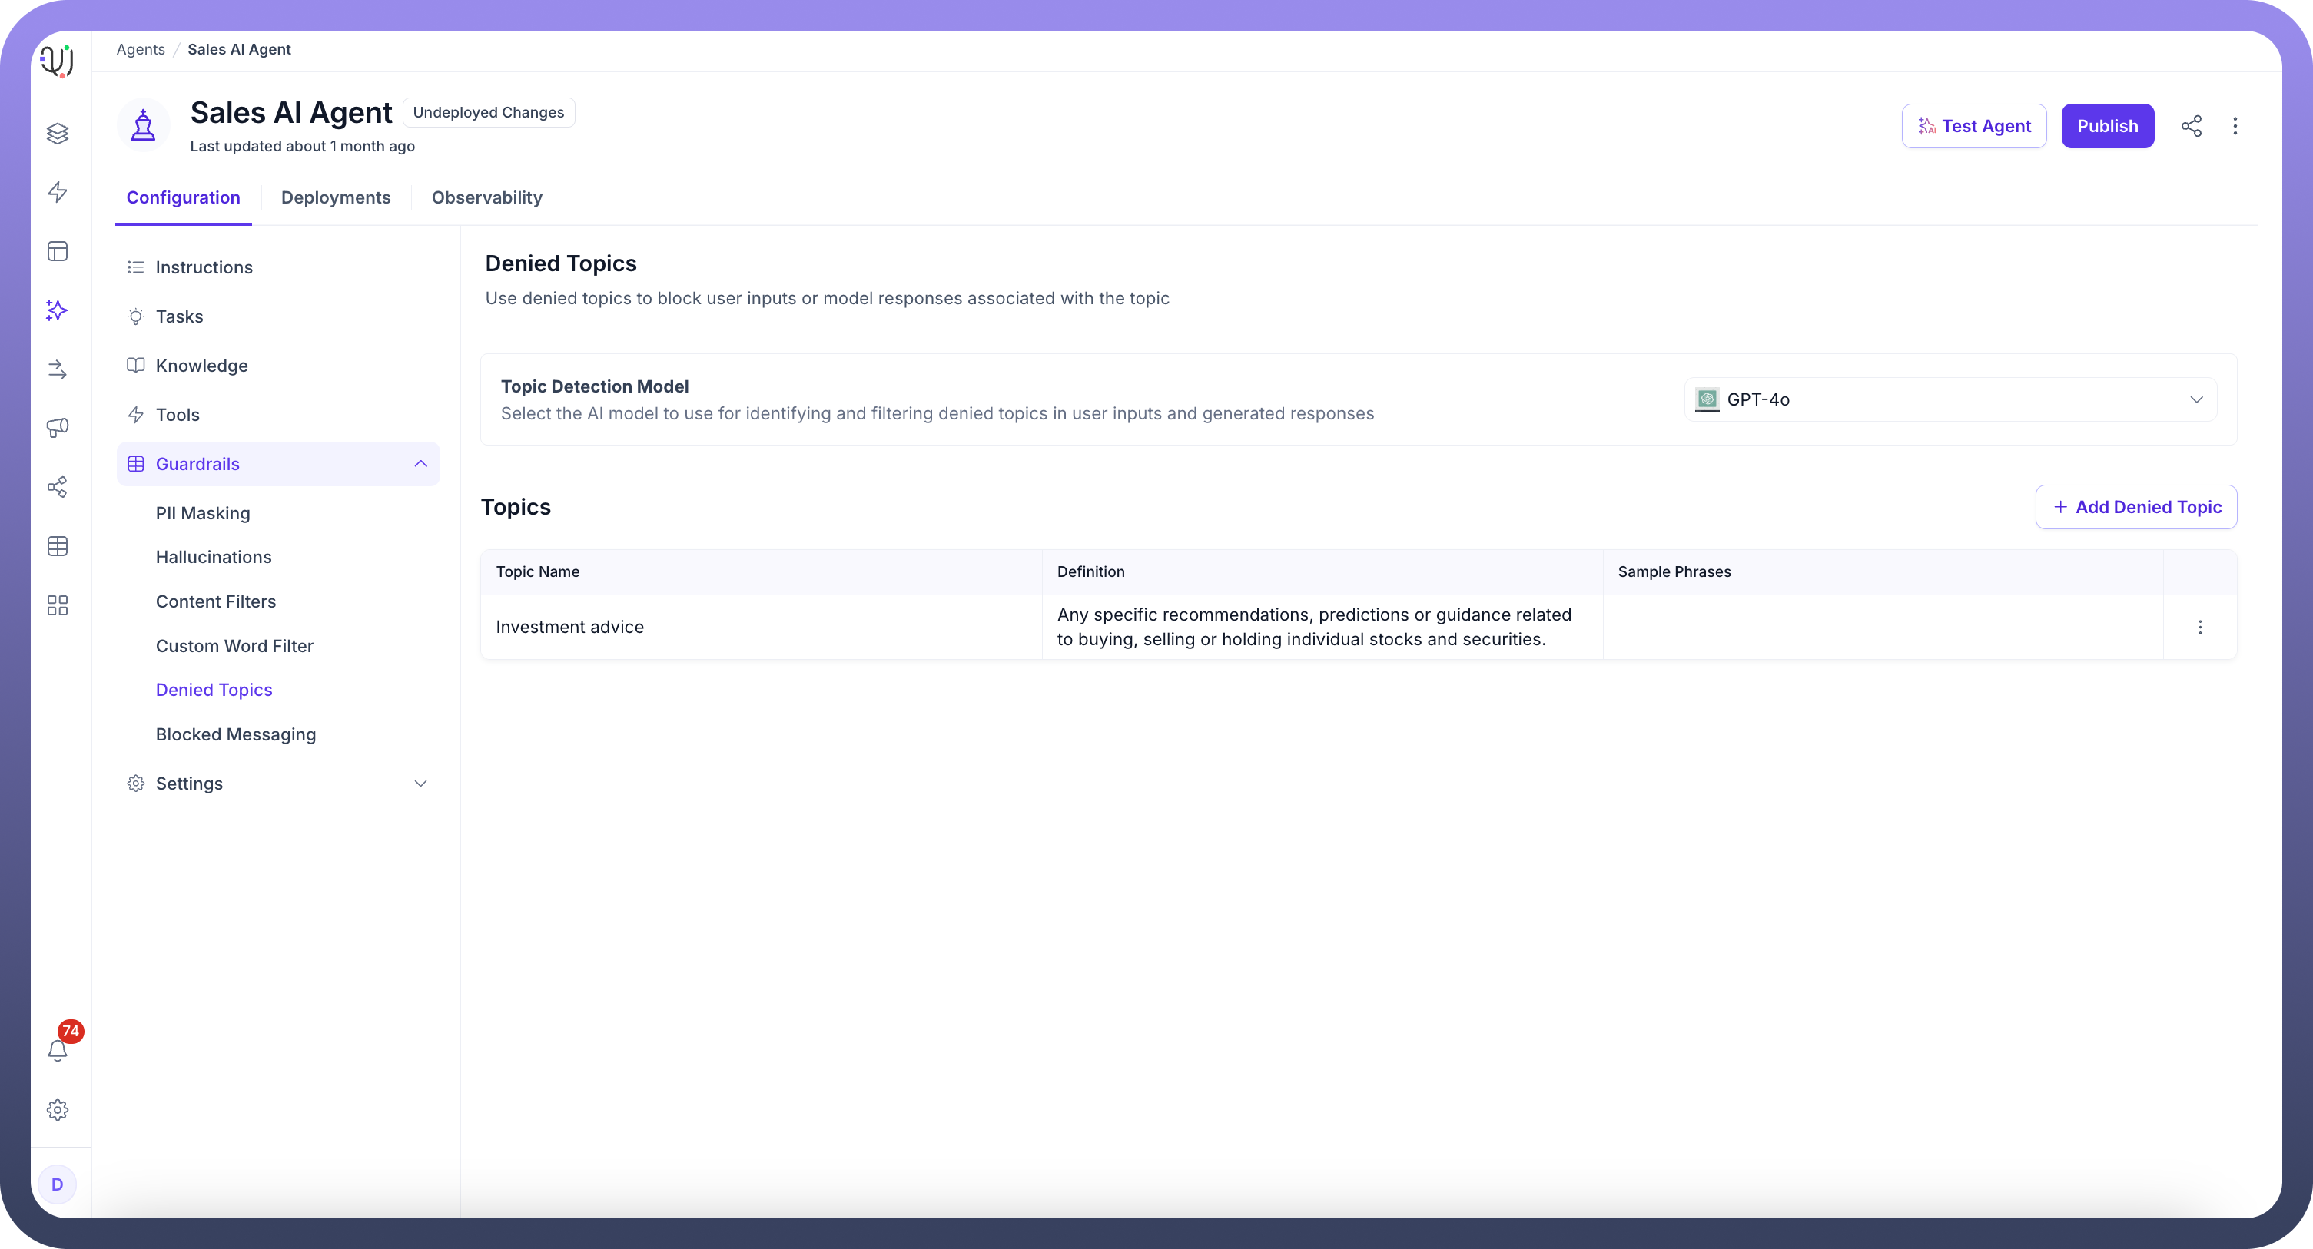This screenshot has width=2313, height=1249.
Task: Expand the Settings section
Action: click(x=420, y=784)
